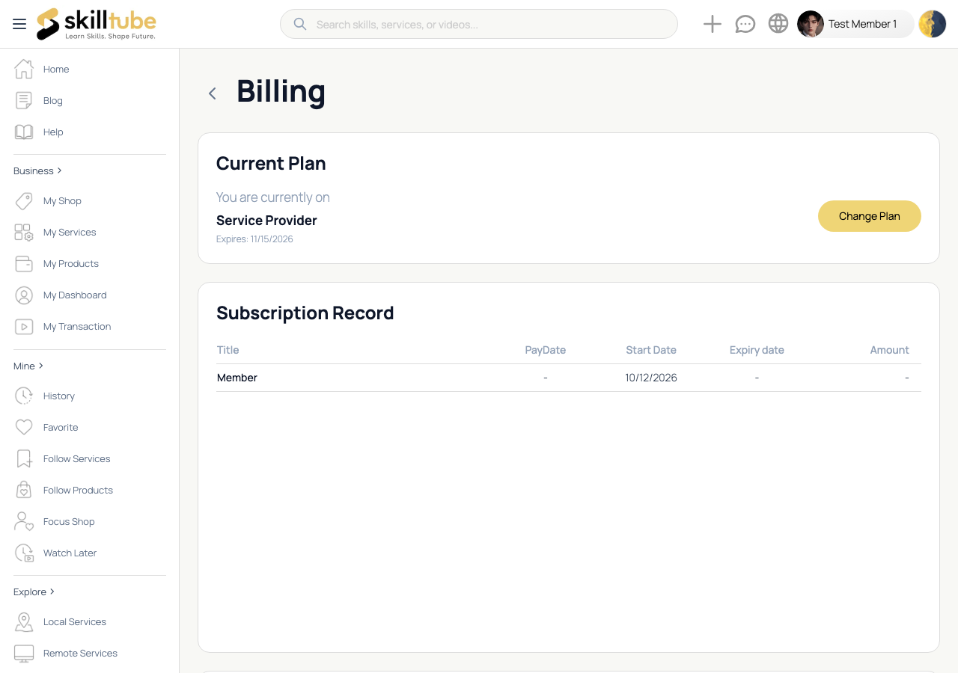The width and height of the screenshot is (958, 673).
Task: Expand the Business section chevron
Action: coord(59,170)
